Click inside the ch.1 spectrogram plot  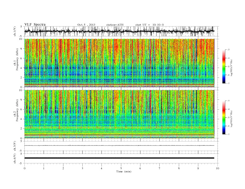coord(119,63)
